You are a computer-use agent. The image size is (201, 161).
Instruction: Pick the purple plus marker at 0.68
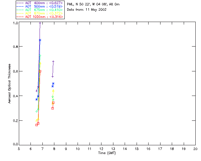[53, 61]
